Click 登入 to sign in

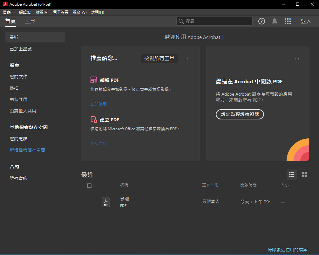pyautogui.click(x=306, y=21)
